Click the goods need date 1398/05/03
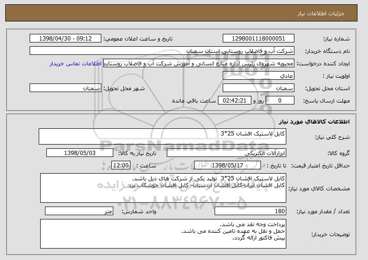Viewport: 368px width, 260px height. pos(80,153)
